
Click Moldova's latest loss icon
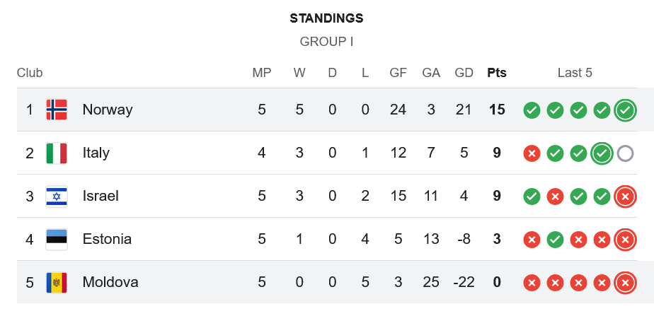pyautogui.click(x=624, y=283)
